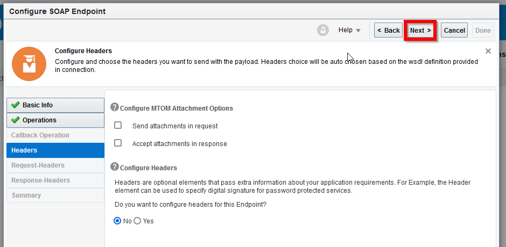Select the Headers step in sidebar
Viewport: 506px width, 247px height.
click(55, 150)
